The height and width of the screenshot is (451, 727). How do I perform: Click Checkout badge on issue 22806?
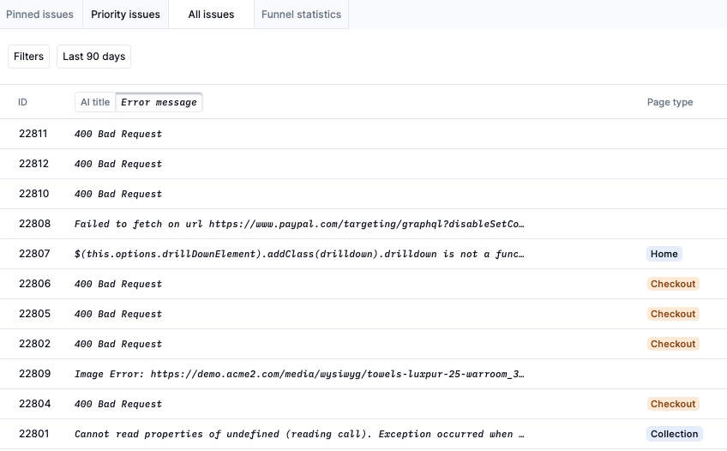(673, 284)
